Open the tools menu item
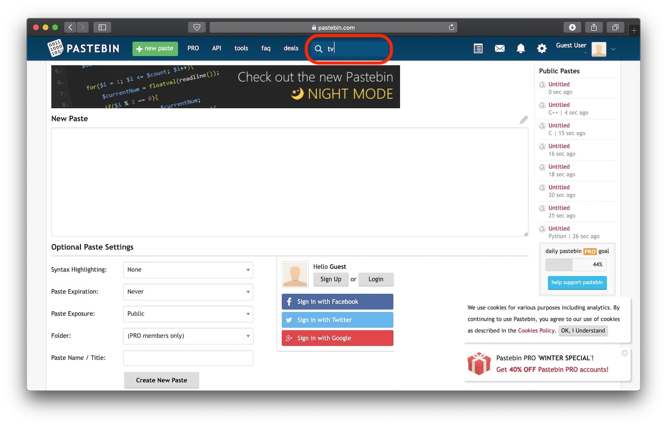This screenshot has height=426, width=667. pos(241,48)
